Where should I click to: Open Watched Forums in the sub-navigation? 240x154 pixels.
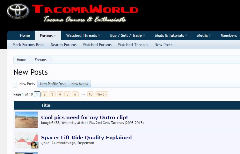pyautogui.click(x=97, y=45)
